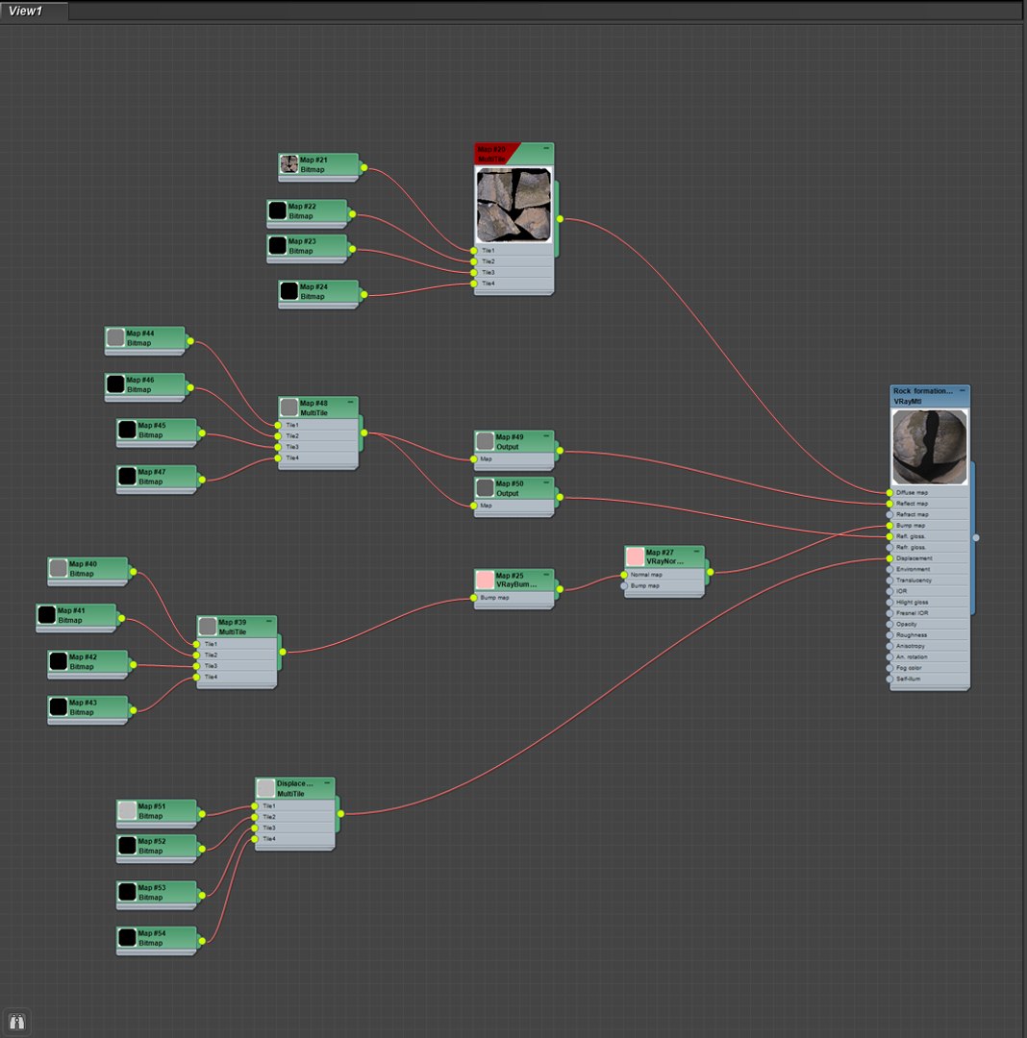Collapse the Map #39 MultiTile node
Viewport: 1027px width, 1038px height.
269,621
